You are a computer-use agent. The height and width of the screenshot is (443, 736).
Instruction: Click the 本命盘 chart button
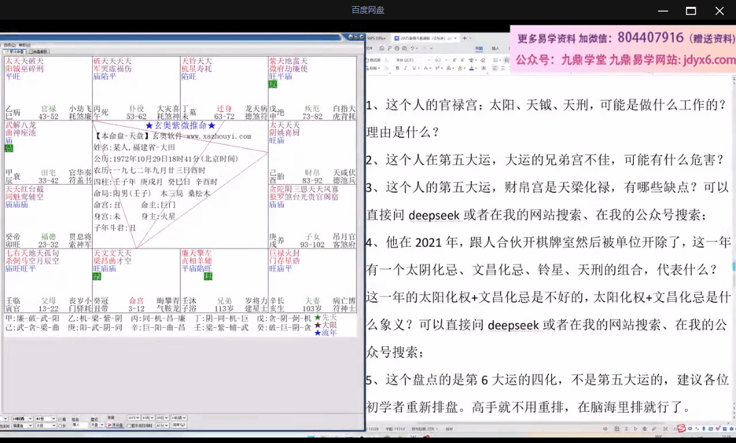click(114, 424)
